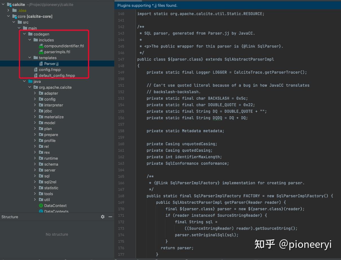Collapse the codegen tree node
The height and width of the screenshot is (260, 341).
click(24, 34)
